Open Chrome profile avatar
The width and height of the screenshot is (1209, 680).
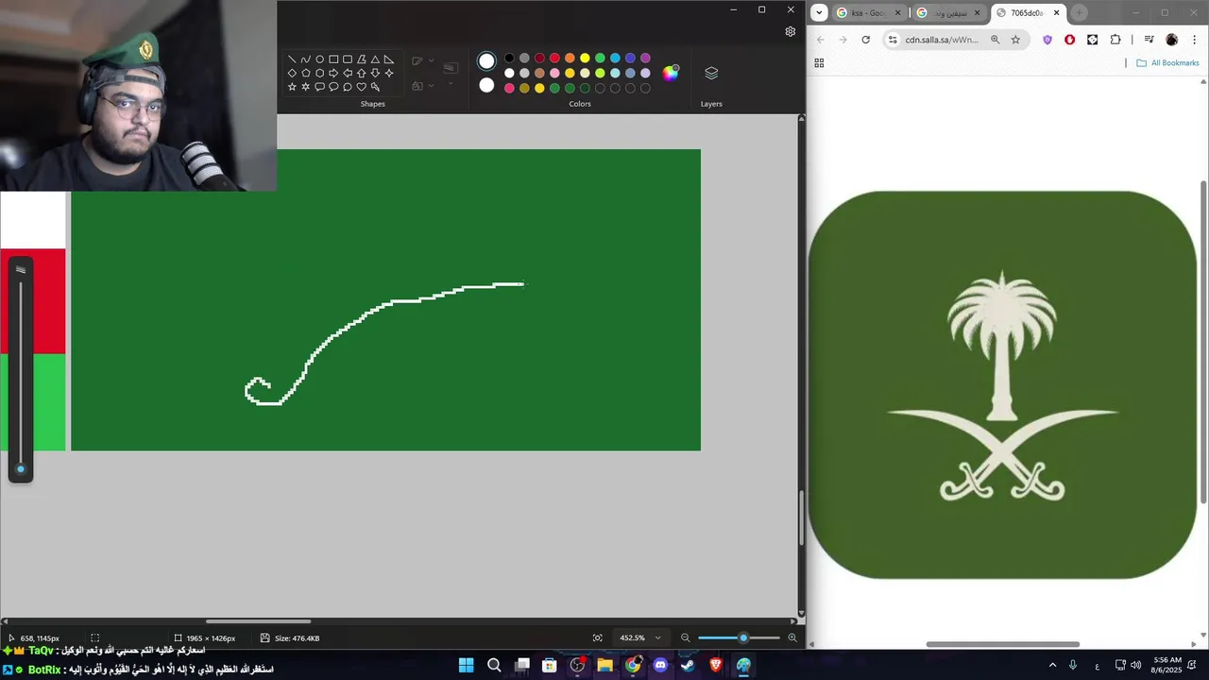(x=1172, y=40)
